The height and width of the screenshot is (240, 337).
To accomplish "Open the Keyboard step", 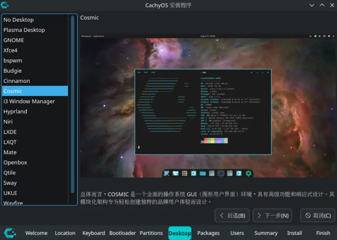I will pos(94,233).
